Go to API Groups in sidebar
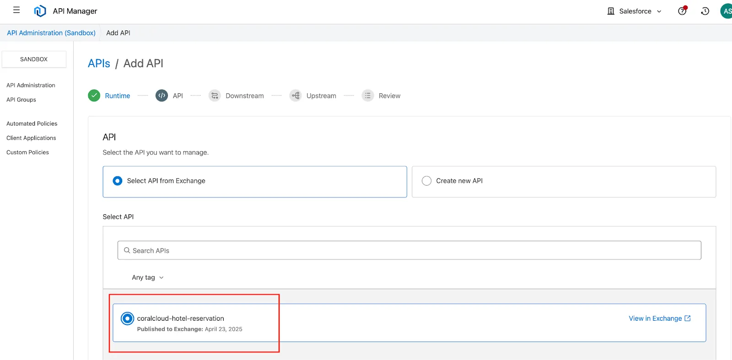 (21, 100)
